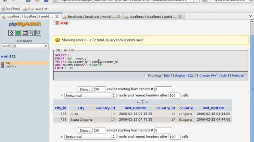Click the Explain SQL link

click(x=185, y=76)
